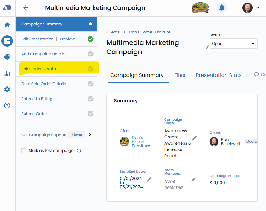The width and height of the screenshot is (266, 211).
Task: Click the Home icon in left sidebar
Action: 7,25
